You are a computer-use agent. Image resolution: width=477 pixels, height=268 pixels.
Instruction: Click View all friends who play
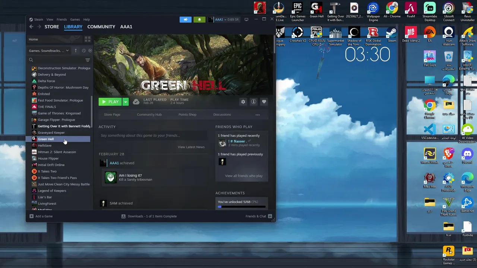(x=244, y=176)
